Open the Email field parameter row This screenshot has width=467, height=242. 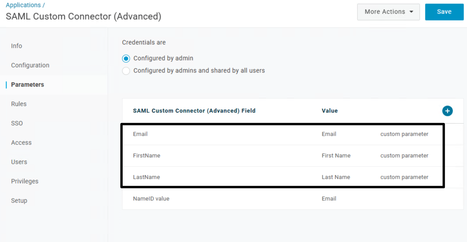(x=140, y=134)
